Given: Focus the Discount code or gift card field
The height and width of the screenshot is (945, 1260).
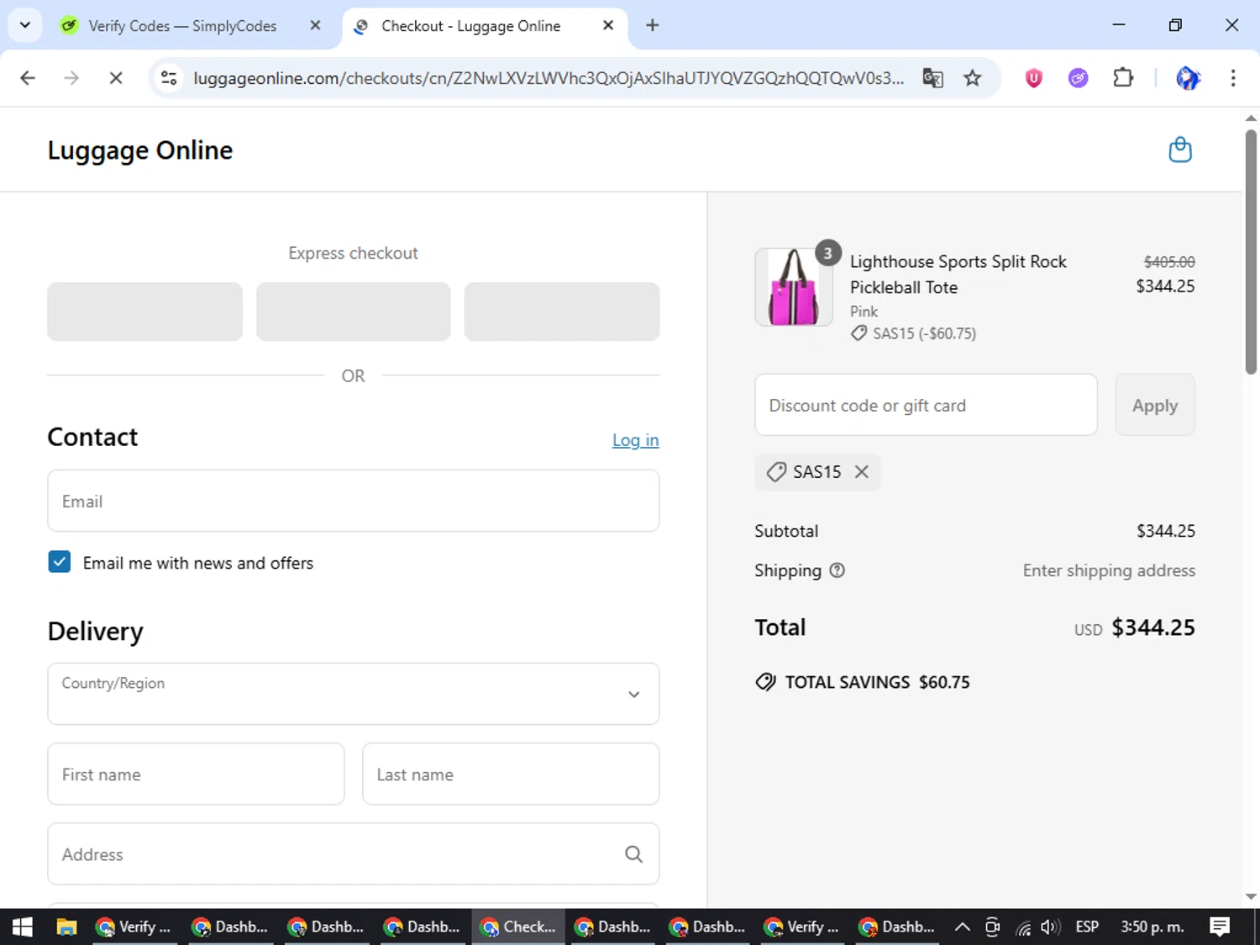Looking at the screenshot, I should (926, 405).
